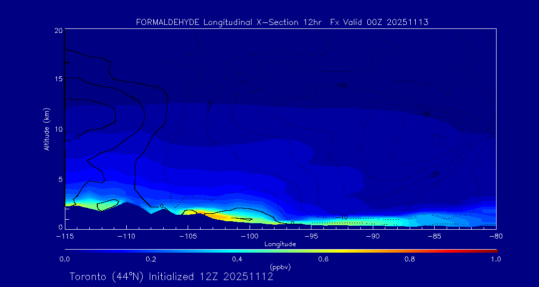
Task: Click the Toronto (44°N) Initialized footer text
Action: coord(171,277)
